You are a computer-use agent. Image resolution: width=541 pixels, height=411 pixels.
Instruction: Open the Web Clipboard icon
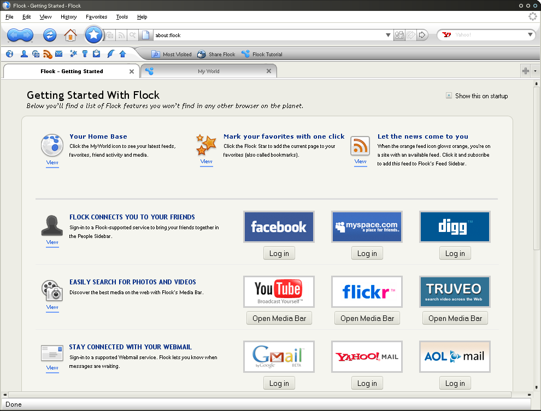97,53
